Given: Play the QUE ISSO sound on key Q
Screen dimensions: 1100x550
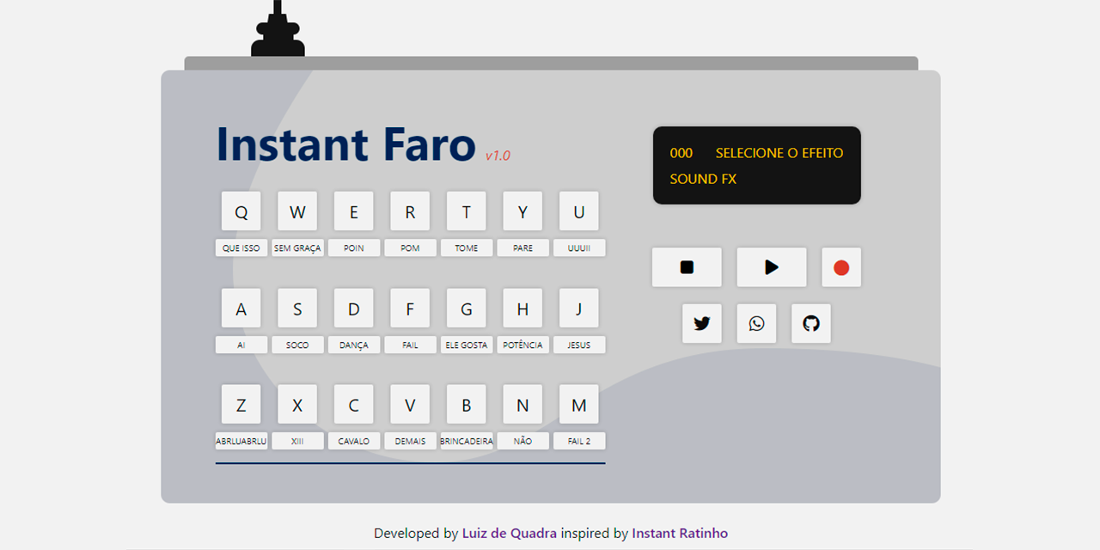Looking at the screenshot, I should [x=241, y=211].
